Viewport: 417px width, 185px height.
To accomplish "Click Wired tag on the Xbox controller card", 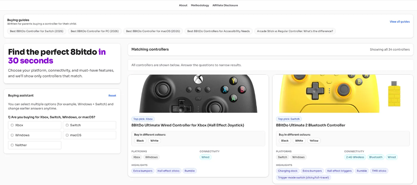I will pos(206,157).
